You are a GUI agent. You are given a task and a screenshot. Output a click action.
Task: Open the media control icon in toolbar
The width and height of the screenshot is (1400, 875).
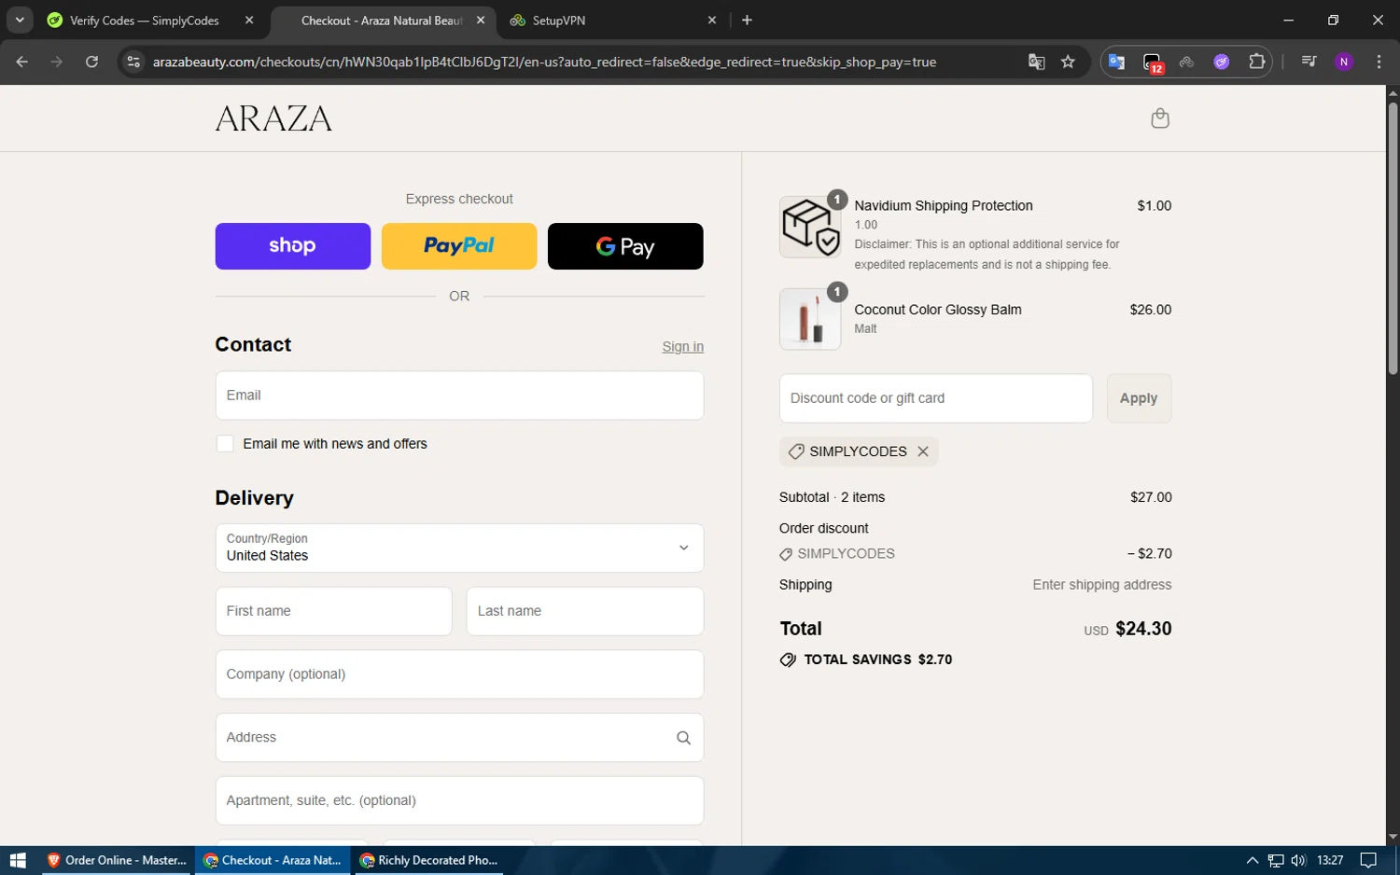coord(1309,62)
